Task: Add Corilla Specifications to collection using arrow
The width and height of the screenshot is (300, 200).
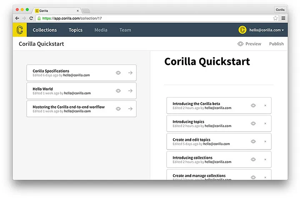Action: point(130,73)
